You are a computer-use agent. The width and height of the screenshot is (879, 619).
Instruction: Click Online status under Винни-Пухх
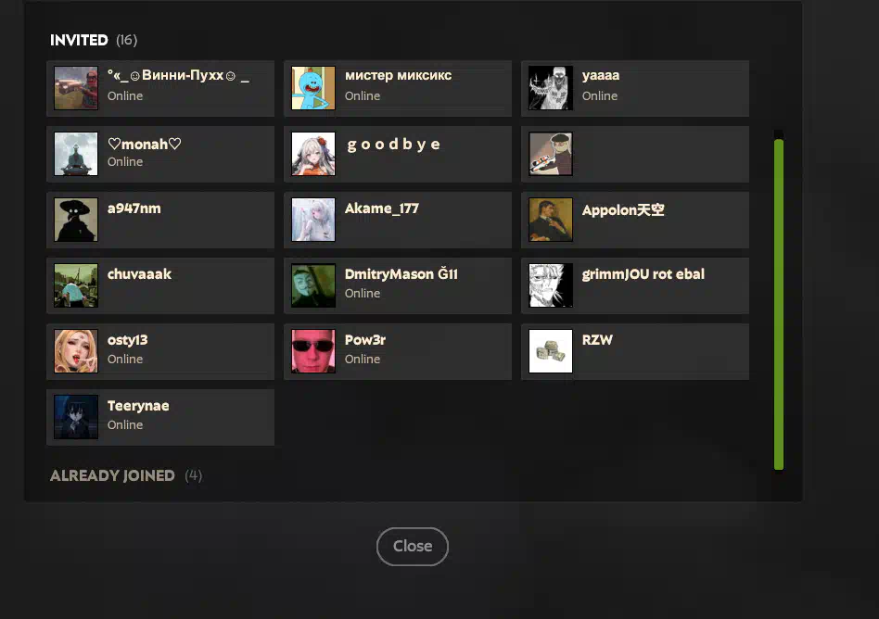tap(125, 96)
